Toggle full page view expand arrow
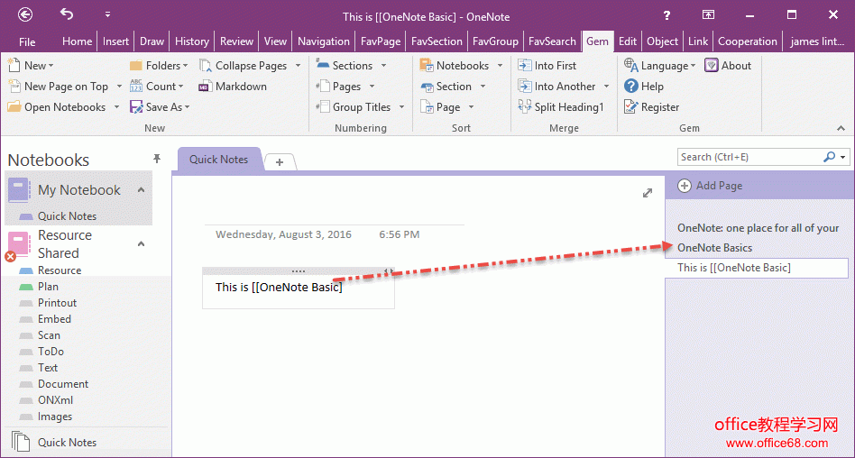Viewport: 855px width, 458px height. click(647, 193)
